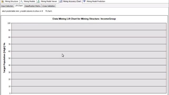
Task: Click the y-axis value 90
Action: click(x=10, y=30)
